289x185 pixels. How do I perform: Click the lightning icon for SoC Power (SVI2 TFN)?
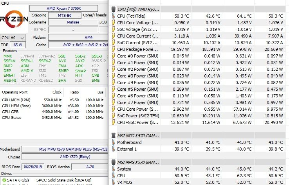point(114,116)
